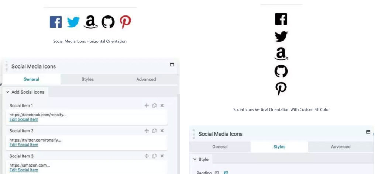Click caption Social Icons Vertical Orientation With Custom Fill Color

281,109
